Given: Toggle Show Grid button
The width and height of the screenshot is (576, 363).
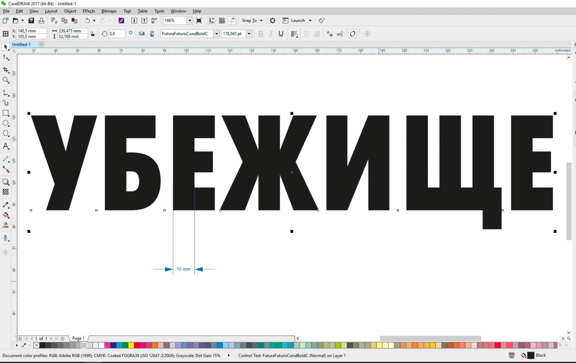Looking at the screenshot, I should 222,20.
